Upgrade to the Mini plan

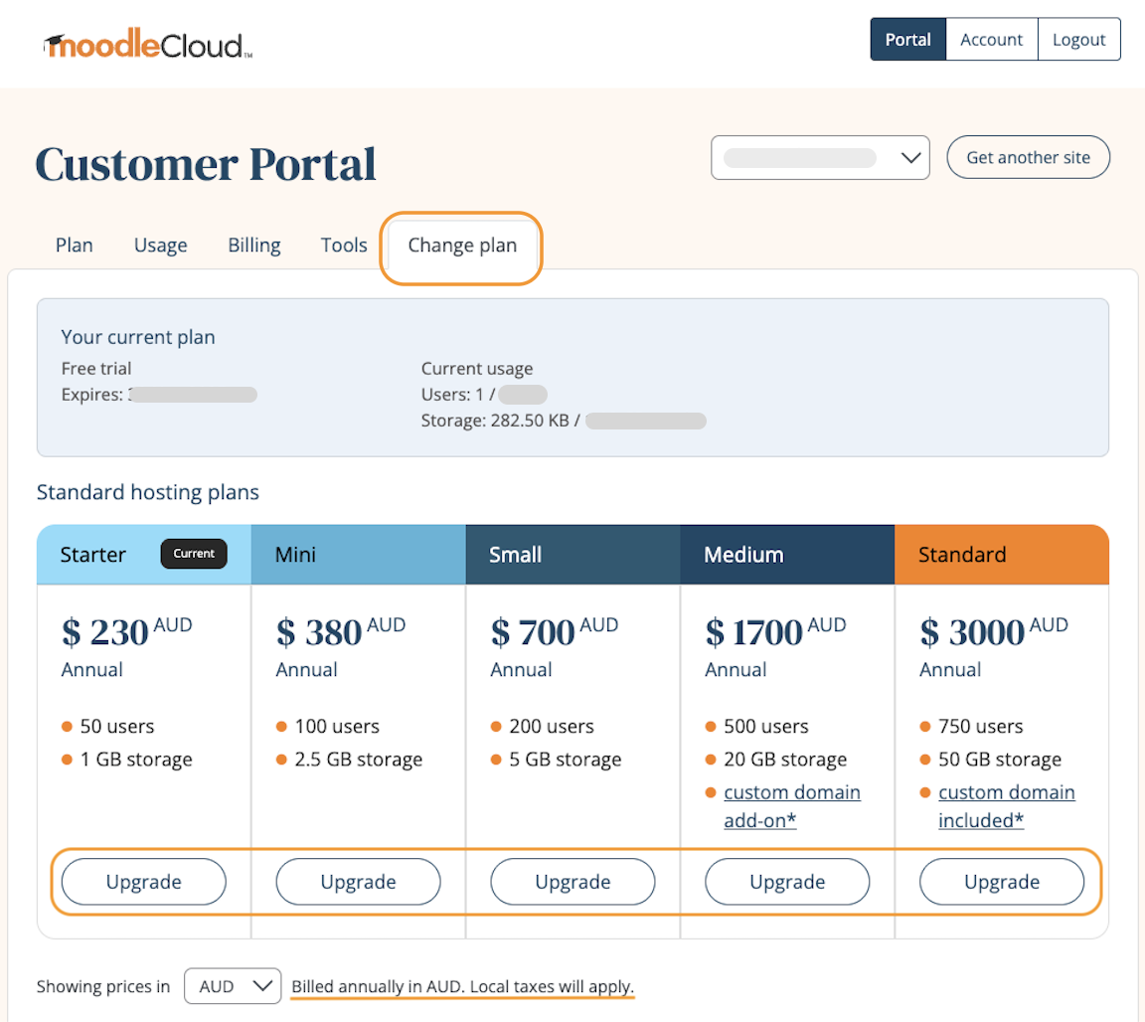pyautogui.click(x=358, y=882)
